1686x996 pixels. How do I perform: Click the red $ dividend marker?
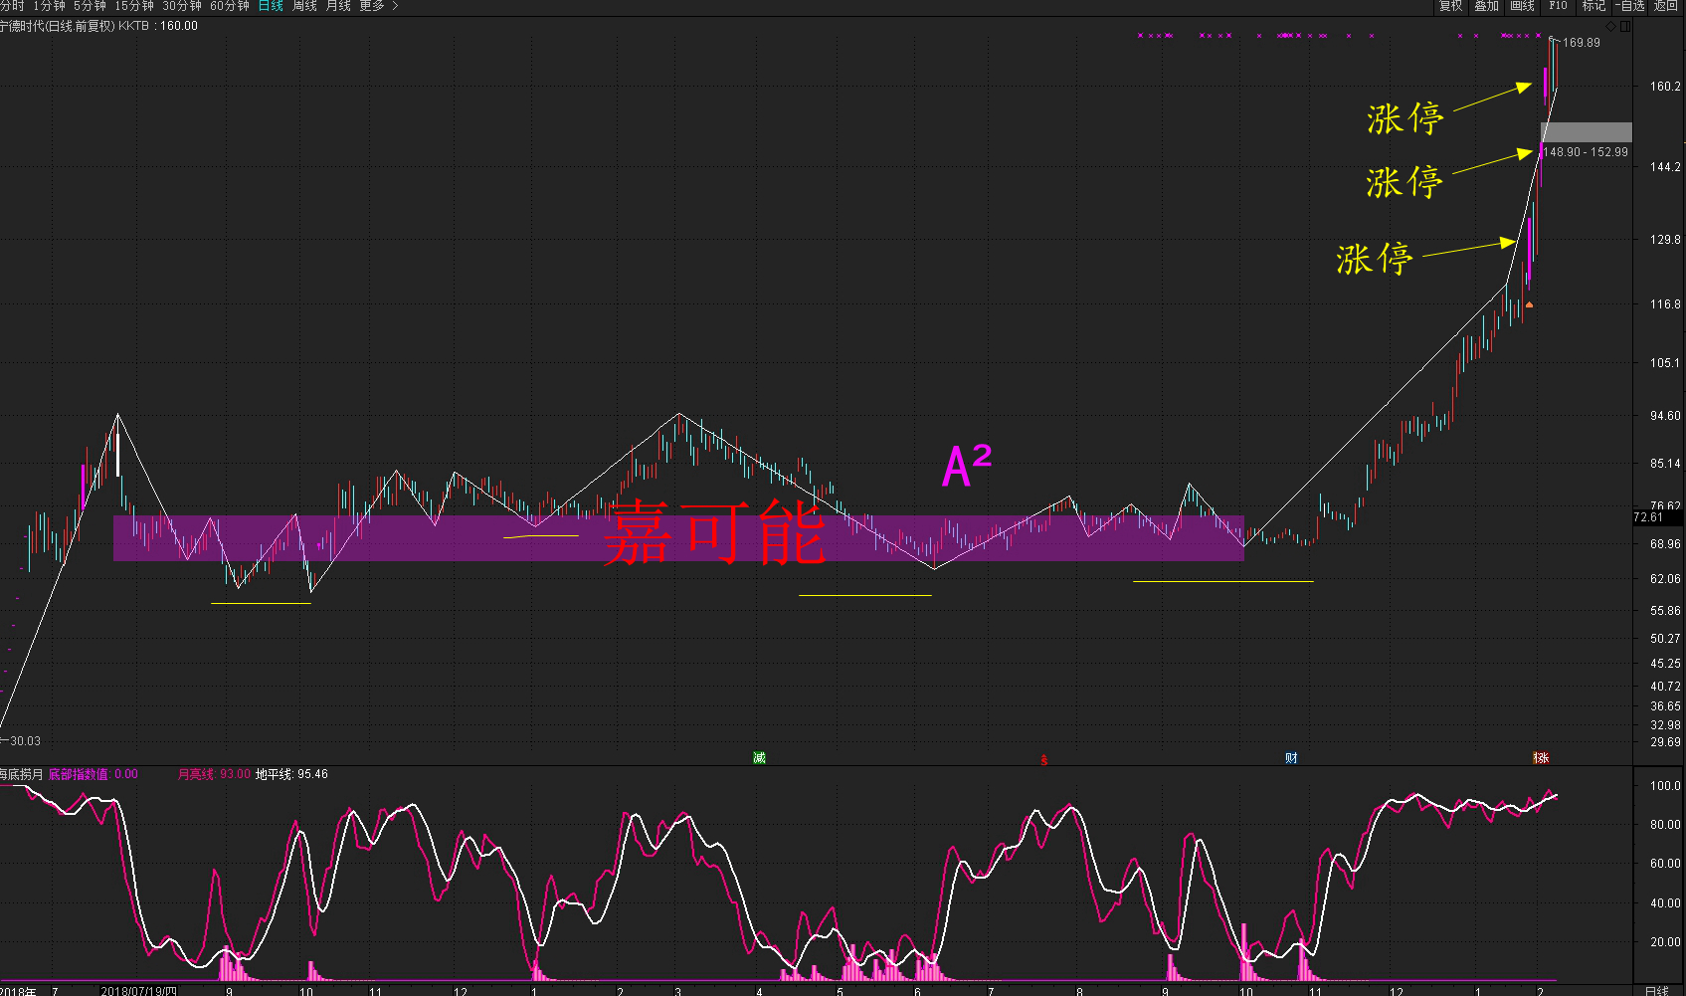(1043, 759)
